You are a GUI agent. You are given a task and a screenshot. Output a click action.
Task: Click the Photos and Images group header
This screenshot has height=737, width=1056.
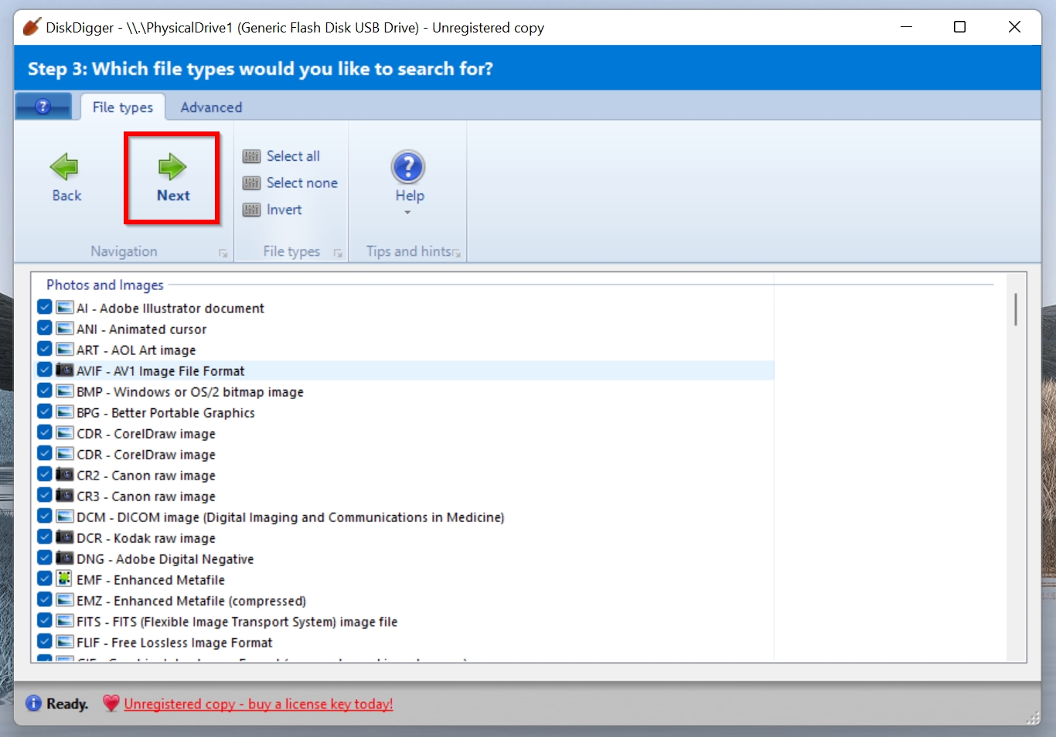105,285
